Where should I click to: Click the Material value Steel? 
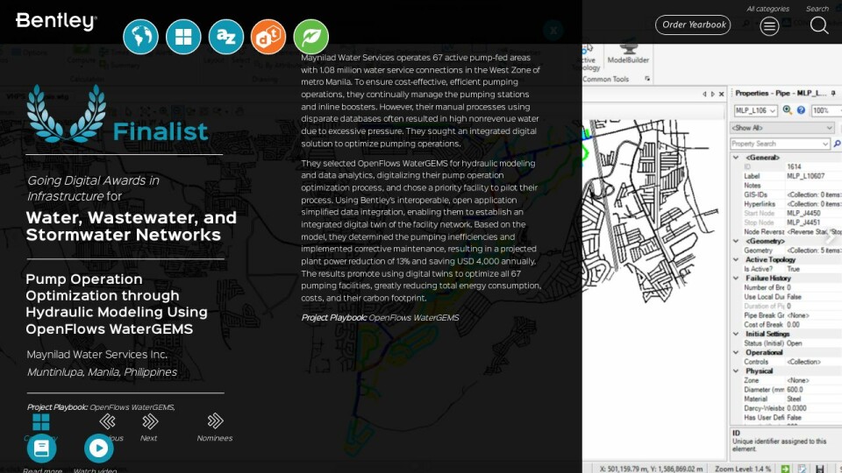pyautogui.click(x=794, y=399)
